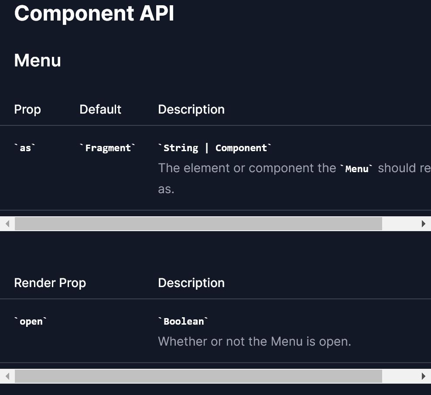
Task: Select the `Fragment` default value code
Action: 107,148
